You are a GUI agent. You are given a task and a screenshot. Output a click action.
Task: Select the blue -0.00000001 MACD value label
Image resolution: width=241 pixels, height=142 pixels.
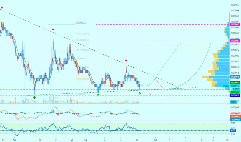235,120
